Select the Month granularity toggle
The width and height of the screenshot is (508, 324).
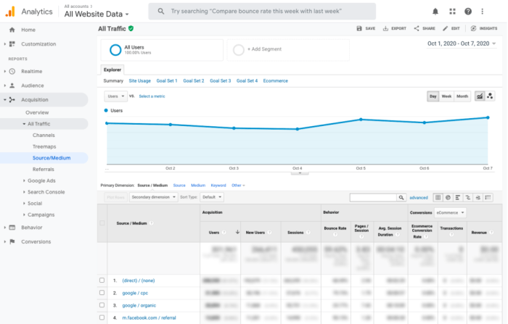(x=462, y=96)
